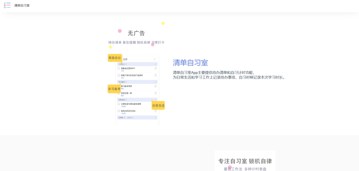Tick the 给客户张先生发送产品资料 checkbox
This screenshot has width=359, height=171.
(119, 75)
